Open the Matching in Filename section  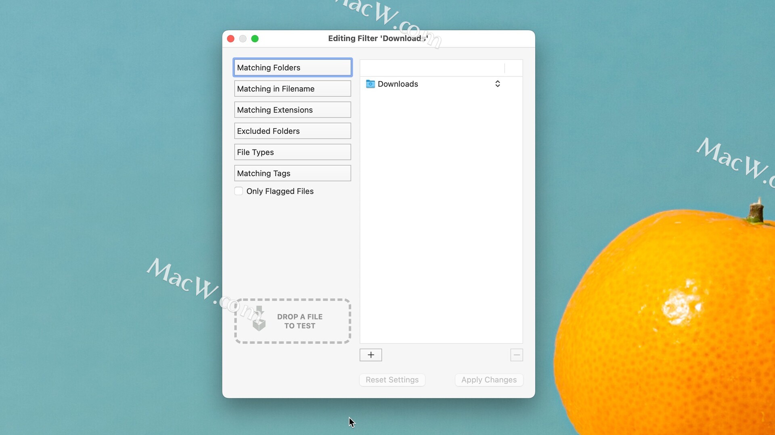click(x=292, y=89)
